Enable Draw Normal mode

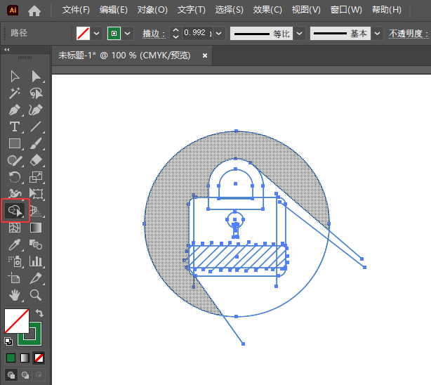11,375
